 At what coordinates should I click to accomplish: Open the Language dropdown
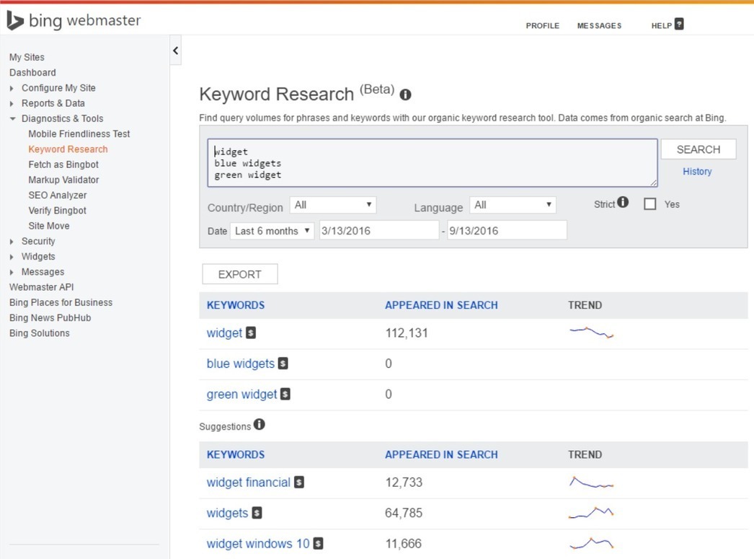pyautogui.click(x=513, y=204)
